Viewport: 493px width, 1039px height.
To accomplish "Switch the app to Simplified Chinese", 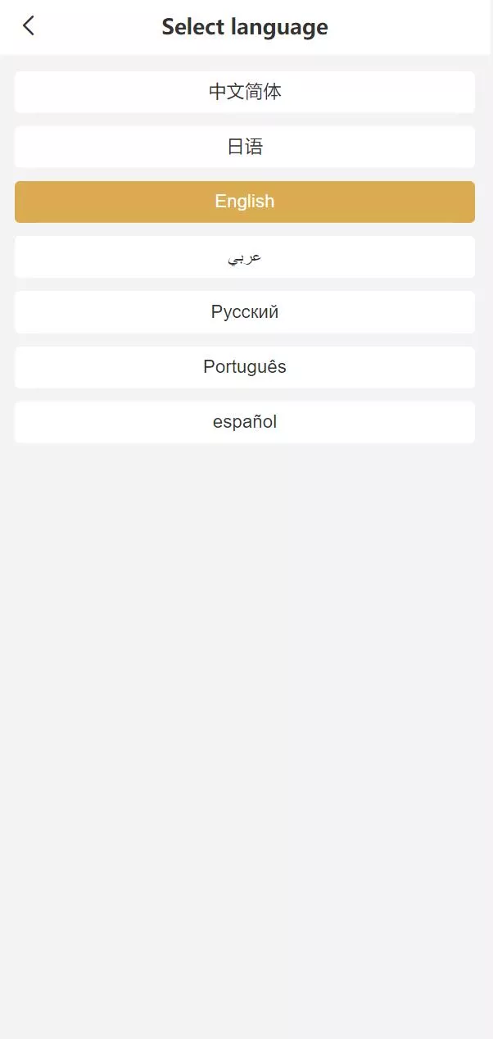I will (245, 92).
